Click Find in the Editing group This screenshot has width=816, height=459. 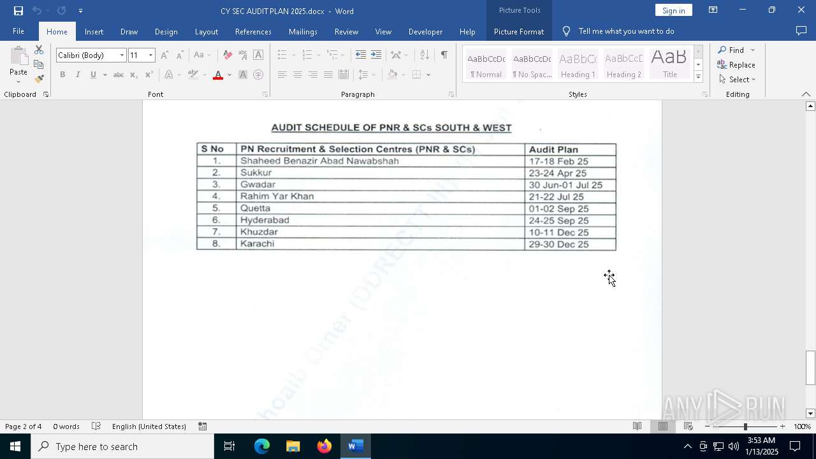tap(731, 50)
